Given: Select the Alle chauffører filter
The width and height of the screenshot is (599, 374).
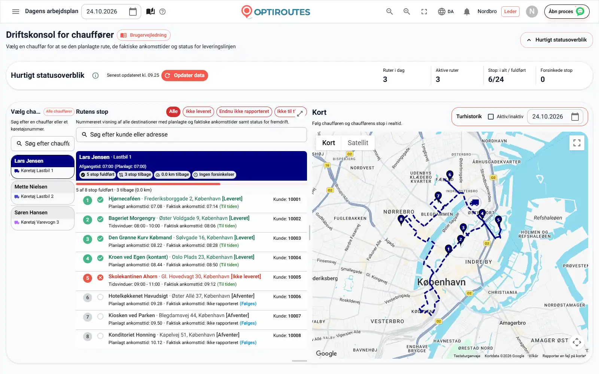Looking at the screenshot, I should coord(59,111).
